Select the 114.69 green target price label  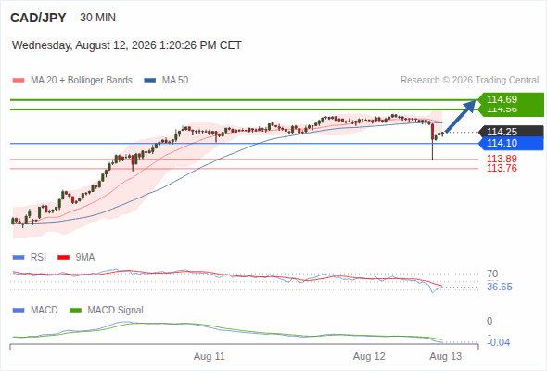[511, 99]
